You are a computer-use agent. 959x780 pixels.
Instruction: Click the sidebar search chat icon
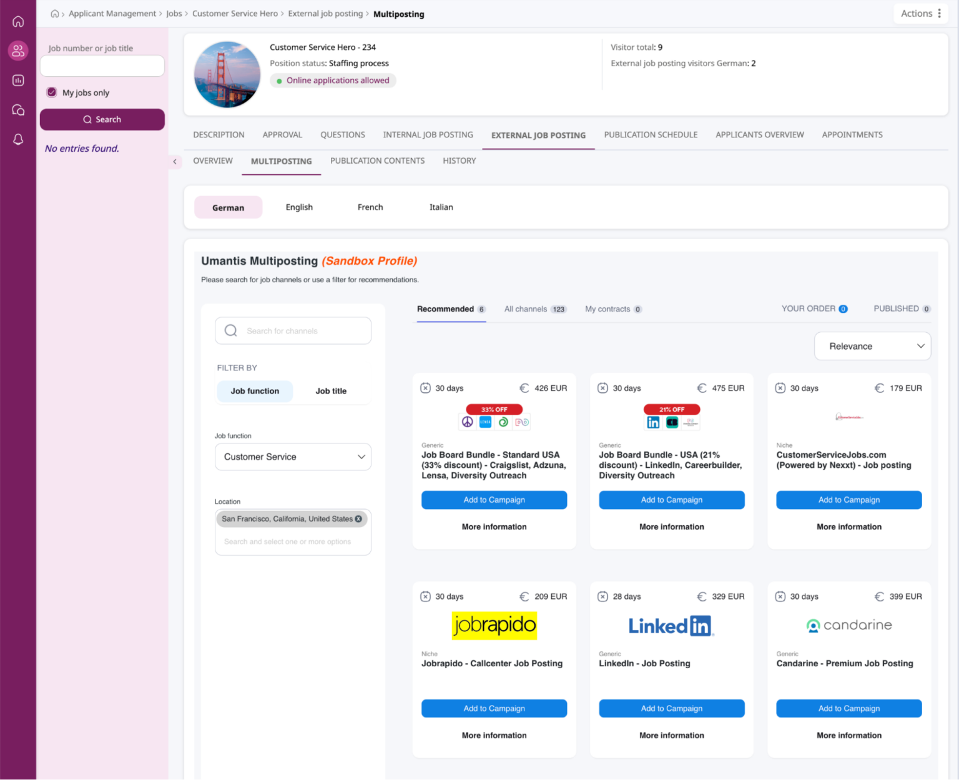pos(18,110)
